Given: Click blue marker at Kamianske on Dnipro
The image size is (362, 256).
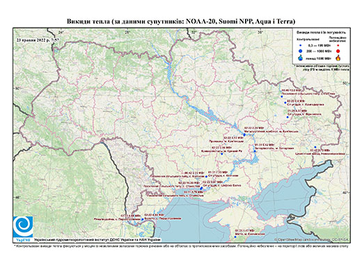Looking at the screenshot, I should click(x=244, y=135).
